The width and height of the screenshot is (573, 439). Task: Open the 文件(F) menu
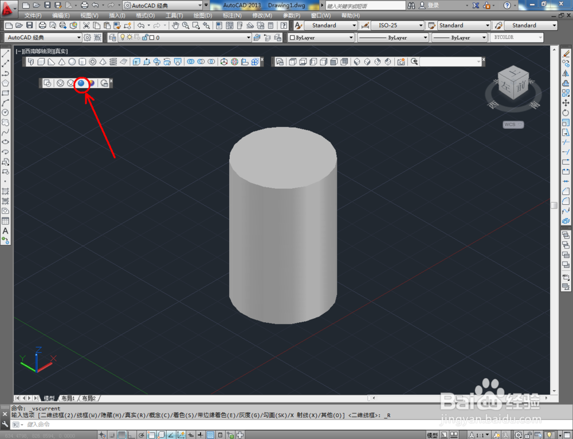[33, 15]
